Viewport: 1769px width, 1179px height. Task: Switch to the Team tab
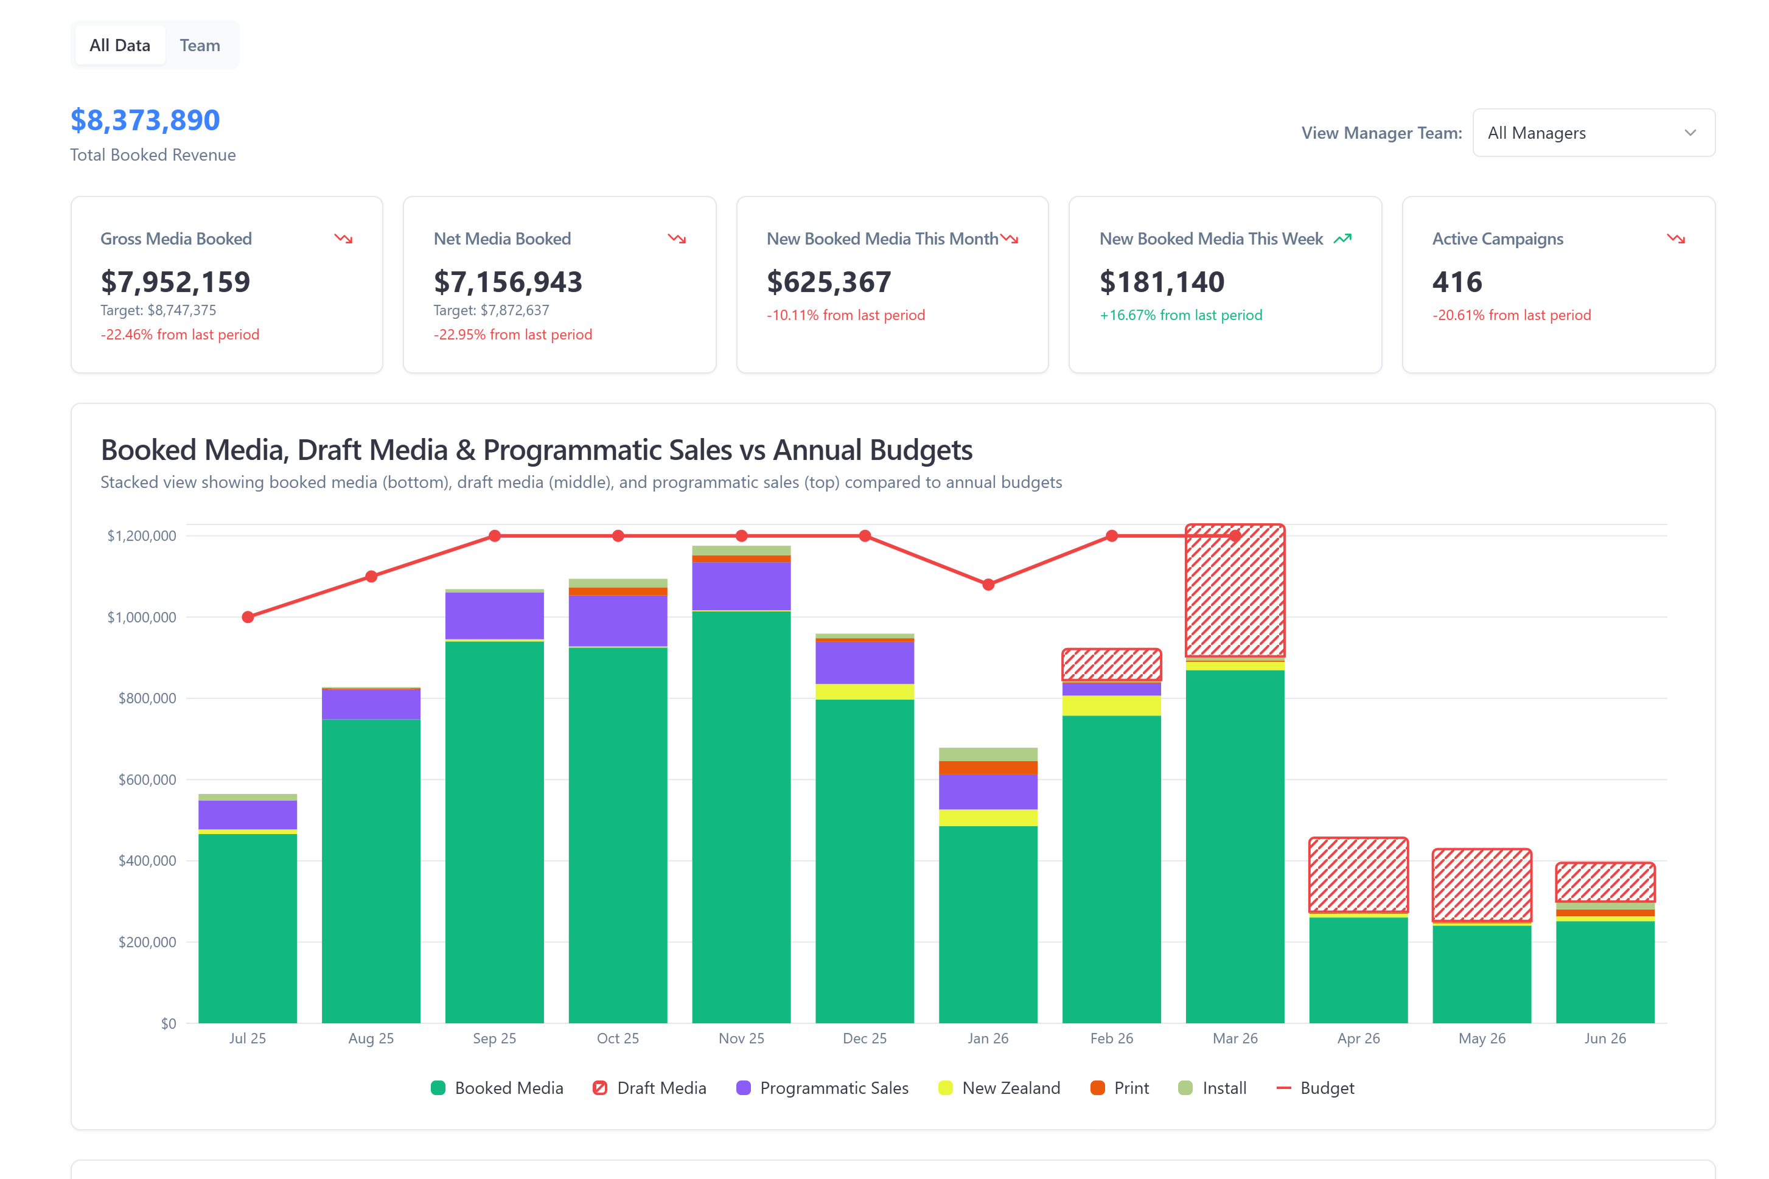click(x=200, y=45)
